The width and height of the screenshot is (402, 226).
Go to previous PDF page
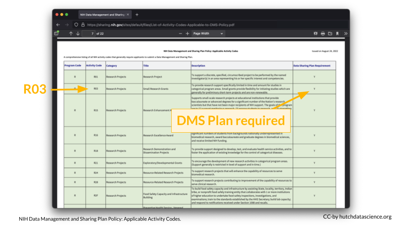71,33
